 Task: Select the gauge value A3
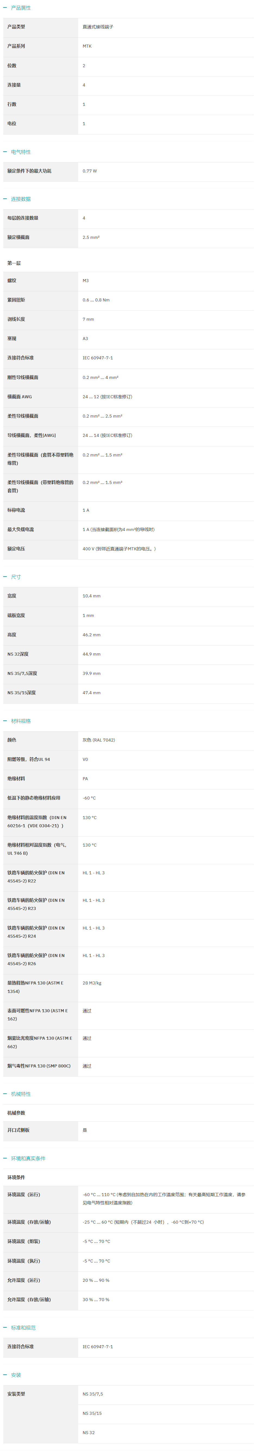pos(85,338)
